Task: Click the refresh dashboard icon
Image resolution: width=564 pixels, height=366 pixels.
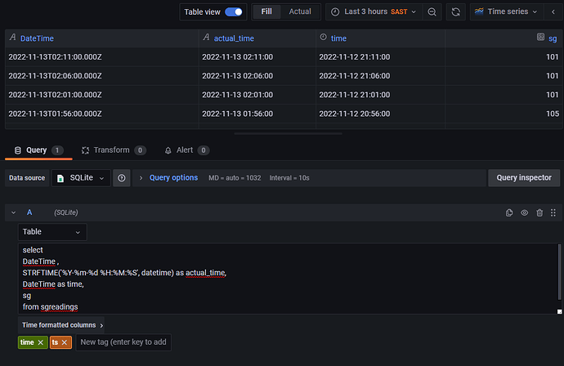Action: 456,12
